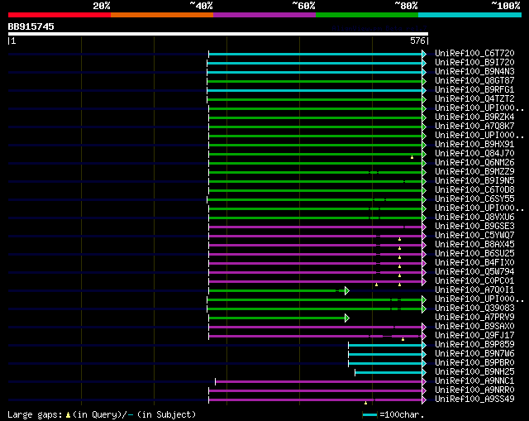Click the yellow gap marker under UniRef100_Q84J70
This screenshot has height=421, width=529.
pos(412,157)
